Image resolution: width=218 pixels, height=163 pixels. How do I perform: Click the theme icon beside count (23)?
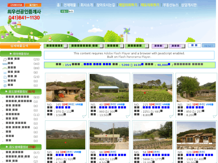pyautogui.click(x=5, y=77)
